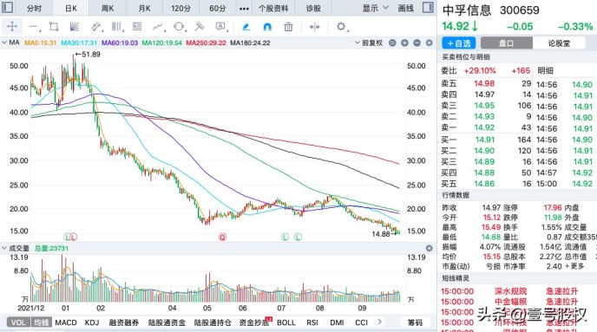Select the crosshair move tool
Image resolution: width=597 pixels, height=332 pixels.
click(12, 26)
